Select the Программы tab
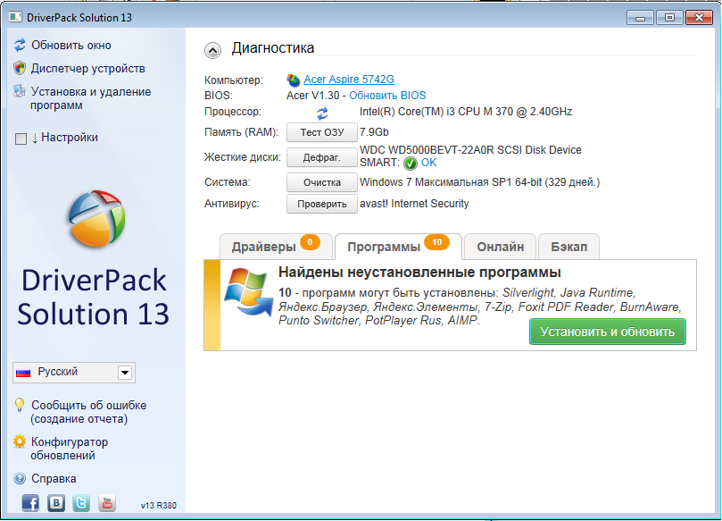 point(398,247)
